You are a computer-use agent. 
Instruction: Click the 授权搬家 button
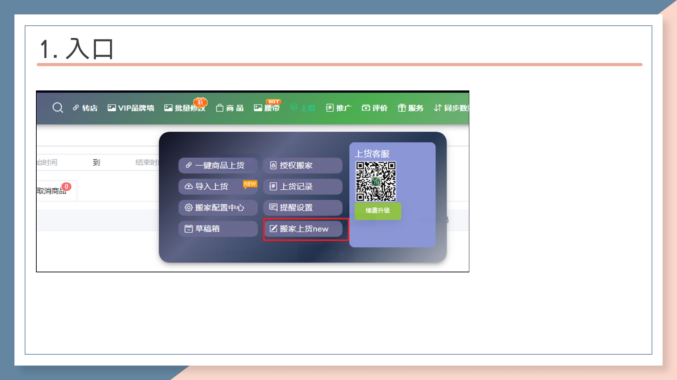pos(303,165)
